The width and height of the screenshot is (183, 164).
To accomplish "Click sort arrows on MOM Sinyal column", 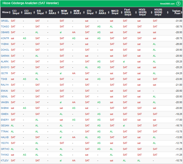I will [x=70, y=12].
